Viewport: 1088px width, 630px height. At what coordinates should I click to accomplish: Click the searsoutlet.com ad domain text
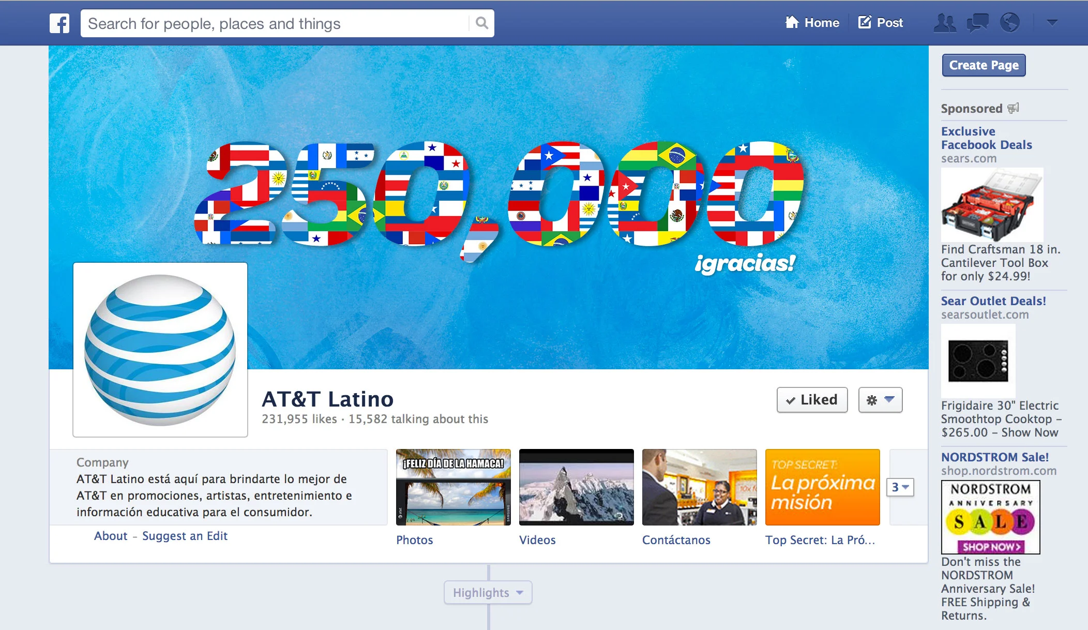[985, 315]
